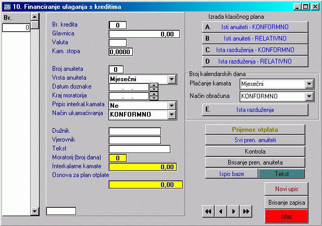The width and height of the screenshot is (322, 226).
Task: Click the Brisanje zapisa button
Action: (x=287, y=203)
